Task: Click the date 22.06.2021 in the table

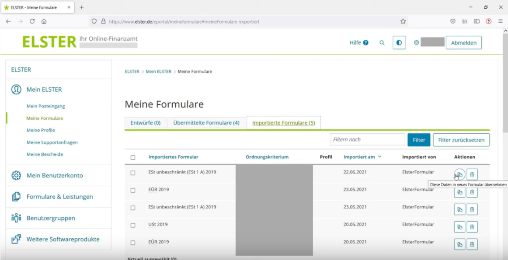Action: (x=355, y=172)
